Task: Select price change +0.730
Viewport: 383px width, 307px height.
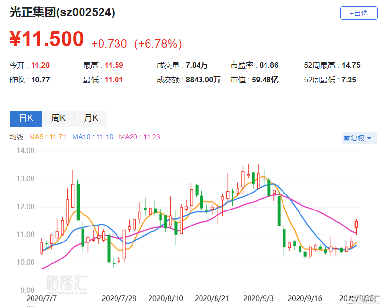Action: pyautogui.click(x=109, y=44)
